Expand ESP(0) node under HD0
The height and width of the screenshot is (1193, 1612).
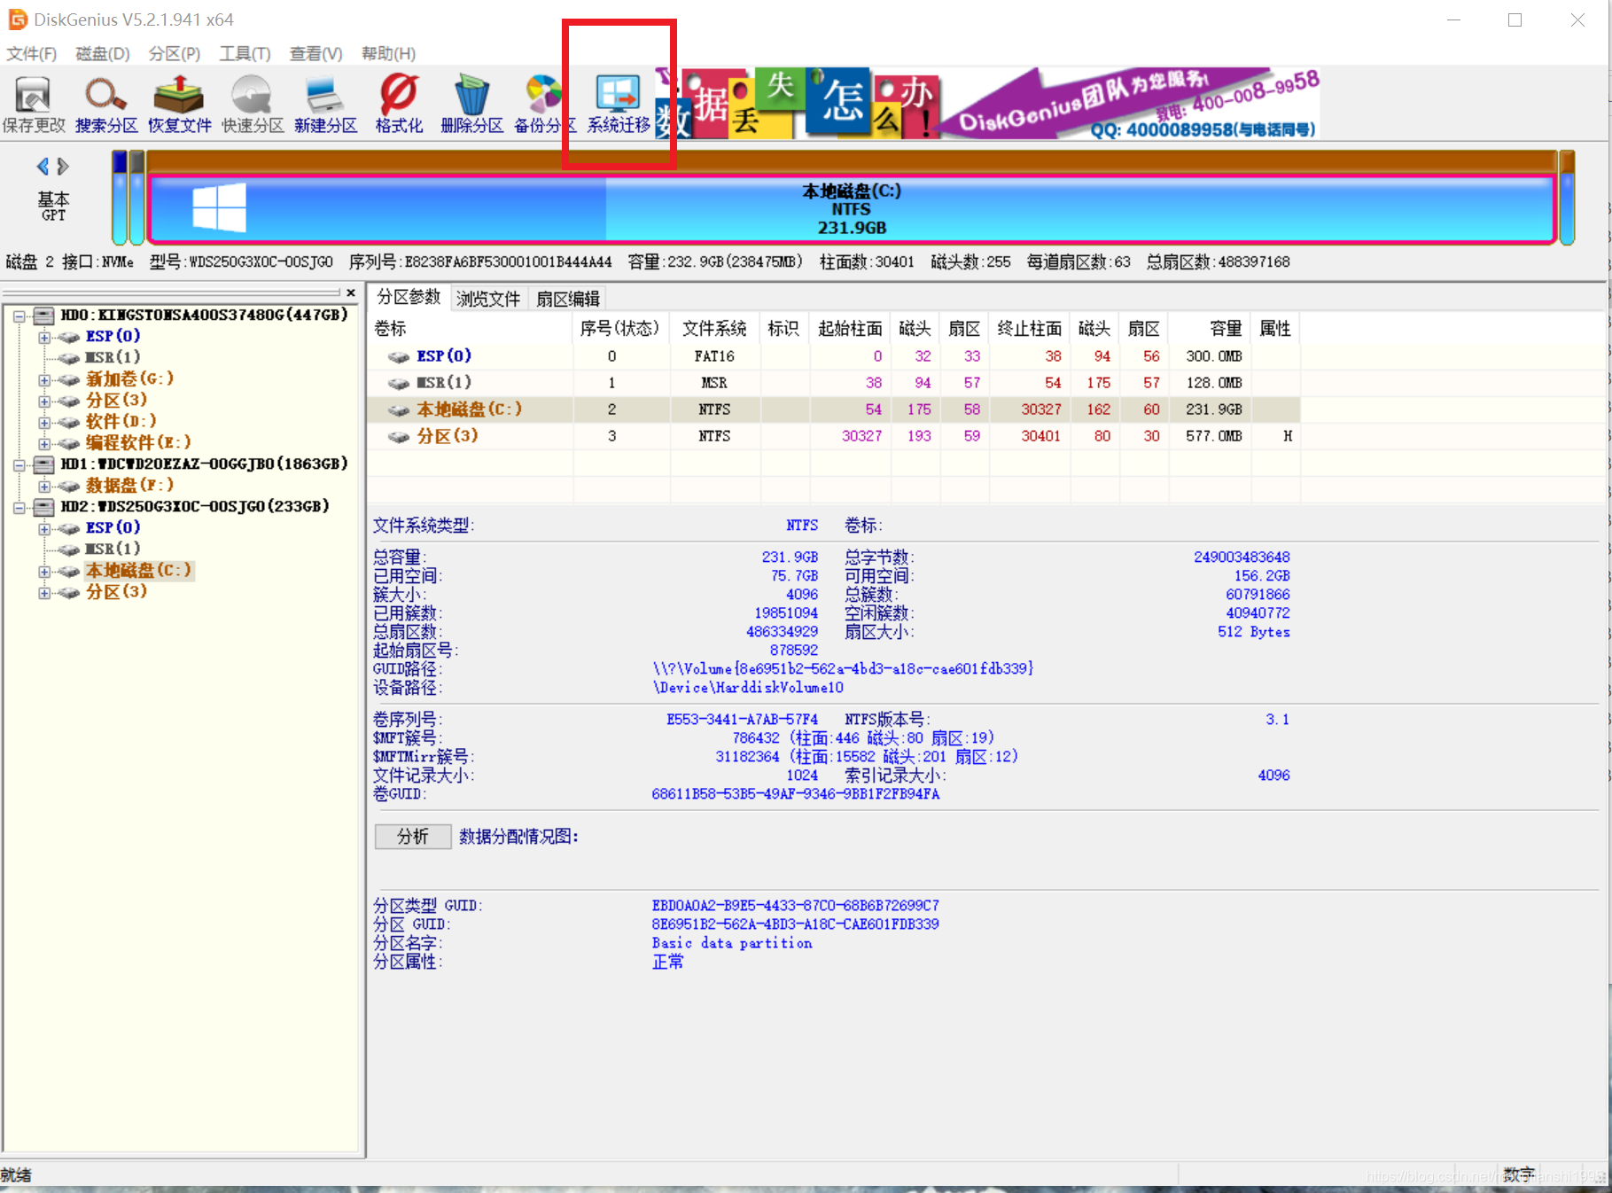point(44,337)
